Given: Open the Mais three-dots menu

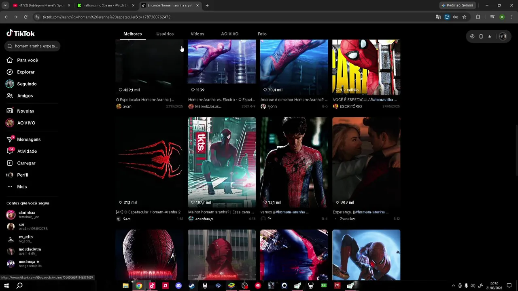Looking at the screenshot, I should (x=10, y=187).
